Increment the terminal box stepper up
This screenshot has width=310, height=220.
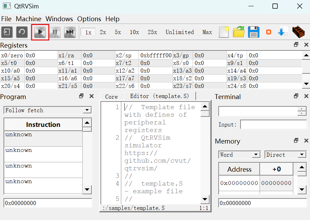tap(302, 109)
